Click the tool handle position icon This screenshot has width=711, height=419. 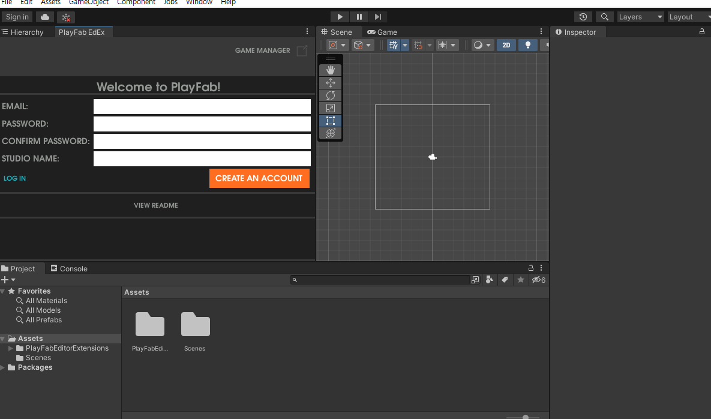coord(333,45)
